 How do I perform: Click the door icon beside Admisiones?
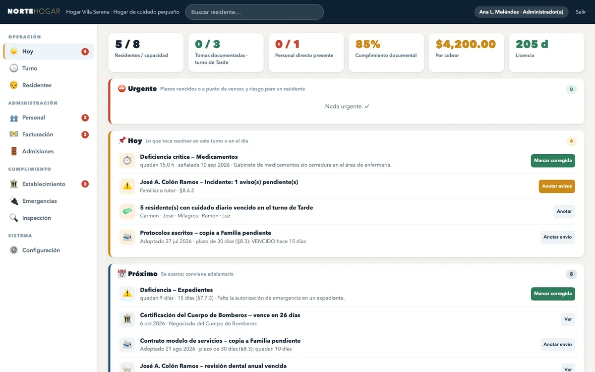14,151
